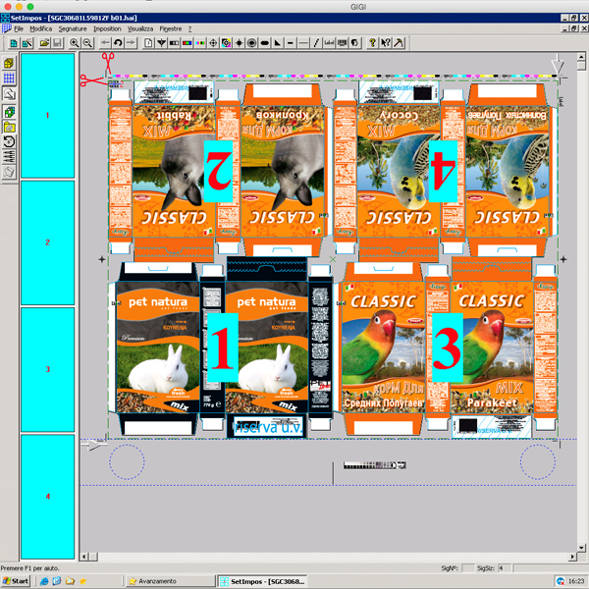Viewport: 589px width, 589px height.
Task: Click the upside-down cyan number 4 label
Action: (443, 171)
